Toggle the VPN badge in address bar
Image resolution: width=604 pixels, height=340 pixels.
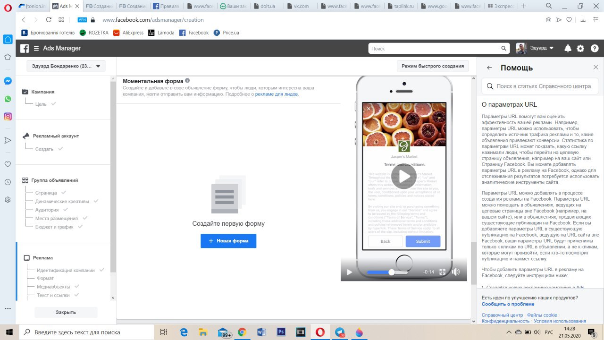82,20
